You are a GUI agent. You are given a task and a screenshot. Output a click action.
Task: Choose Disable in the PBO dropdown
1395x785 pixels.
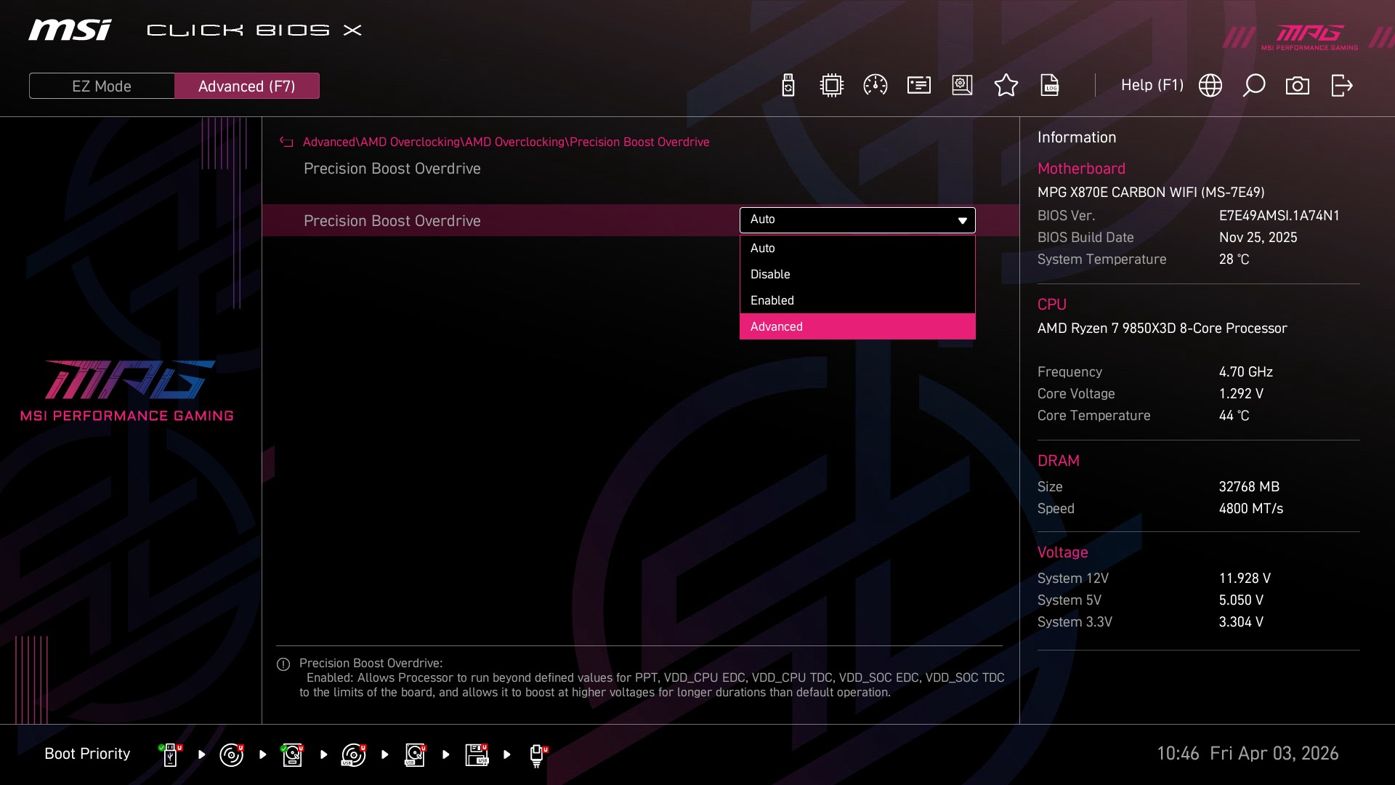click(x=857, y=274)
